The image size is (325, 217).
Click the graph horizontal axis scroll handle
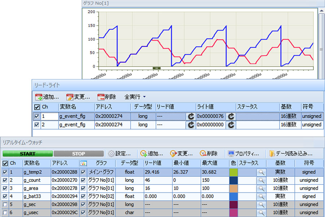(156, 68)
